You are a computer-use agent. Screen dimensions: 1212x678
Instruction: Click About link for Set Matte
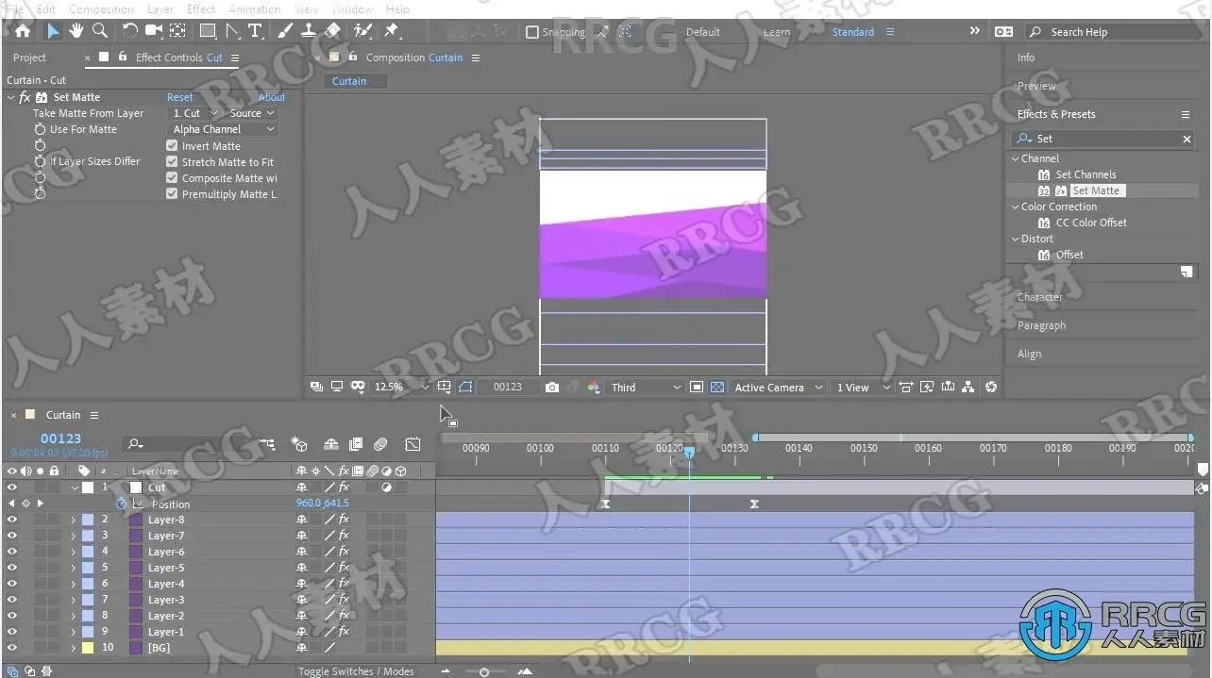[272, 97]
